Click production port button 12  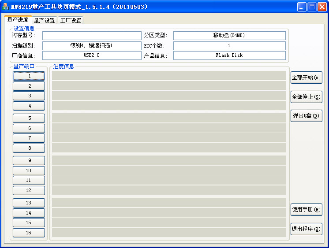29,190
